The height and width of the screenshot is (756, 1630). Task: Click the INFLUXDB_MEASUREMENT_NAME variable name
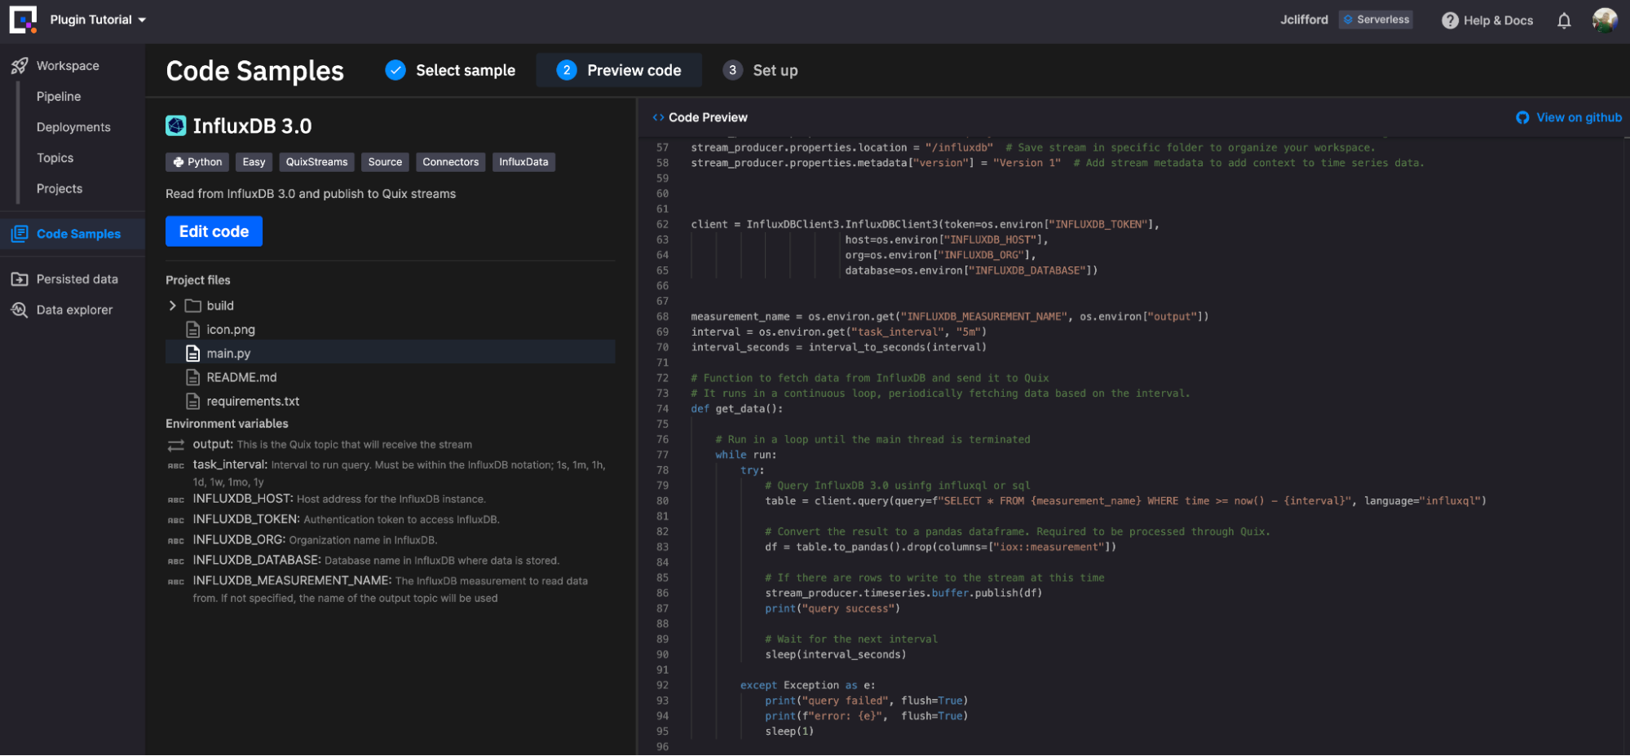point(292,580)
